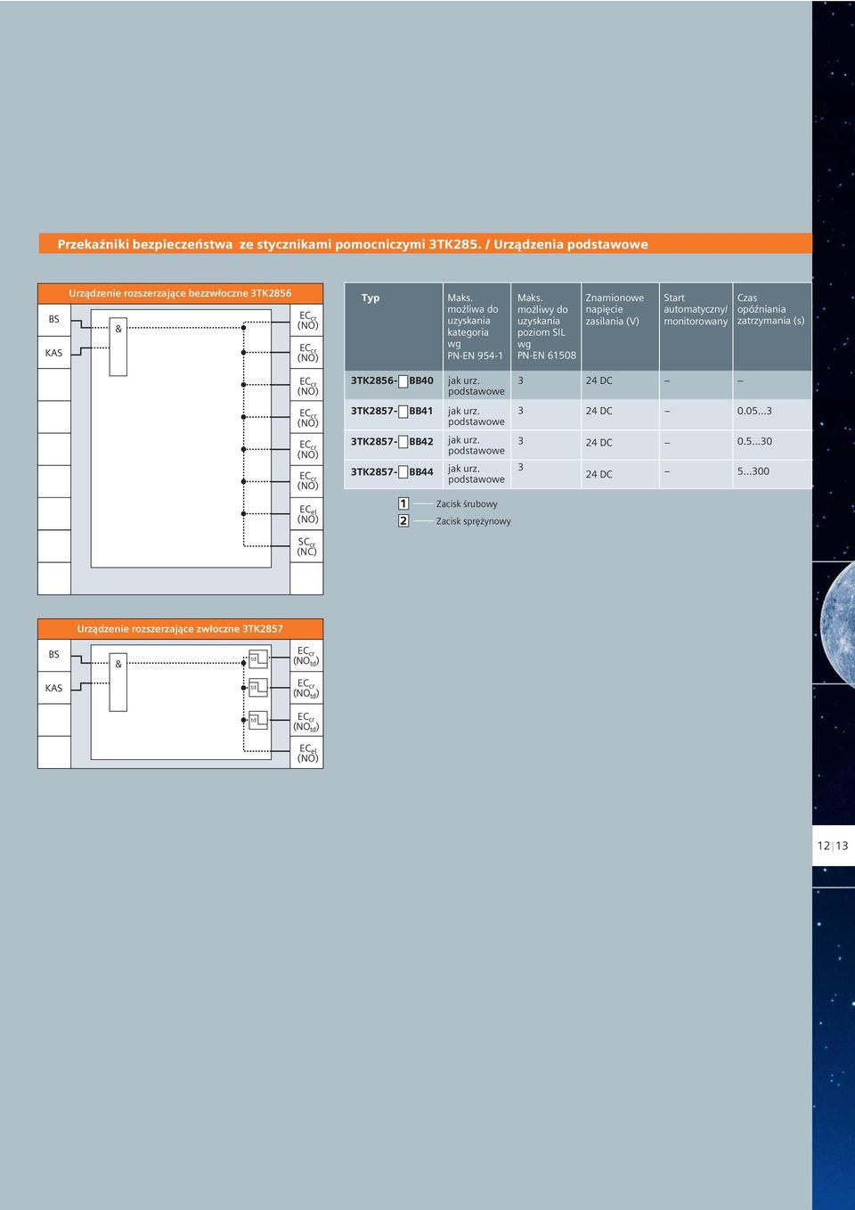The height and width of the screenshot is (1210, 855).
Task: Click the 'td' delay block in the KAS row
Action: 257,688
